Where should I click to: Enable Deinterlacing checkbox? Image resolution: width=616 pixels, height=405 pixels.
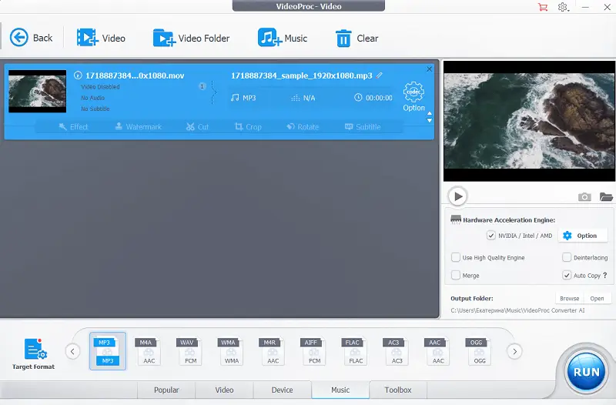[x=567, y=257]
